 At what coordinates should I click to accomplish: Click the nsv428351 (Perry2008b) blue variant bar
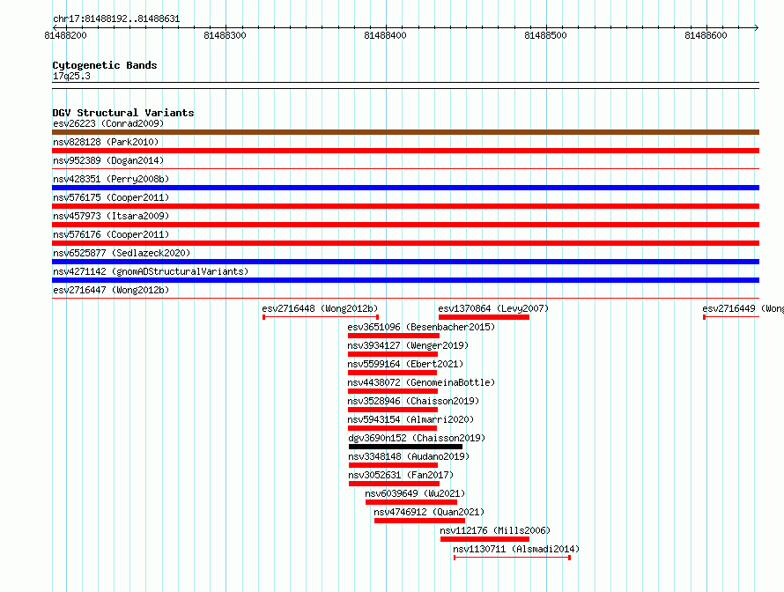[x=405, y=188]
